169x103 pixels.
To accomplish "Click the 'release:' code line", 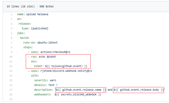I will [x=25, y=24].
